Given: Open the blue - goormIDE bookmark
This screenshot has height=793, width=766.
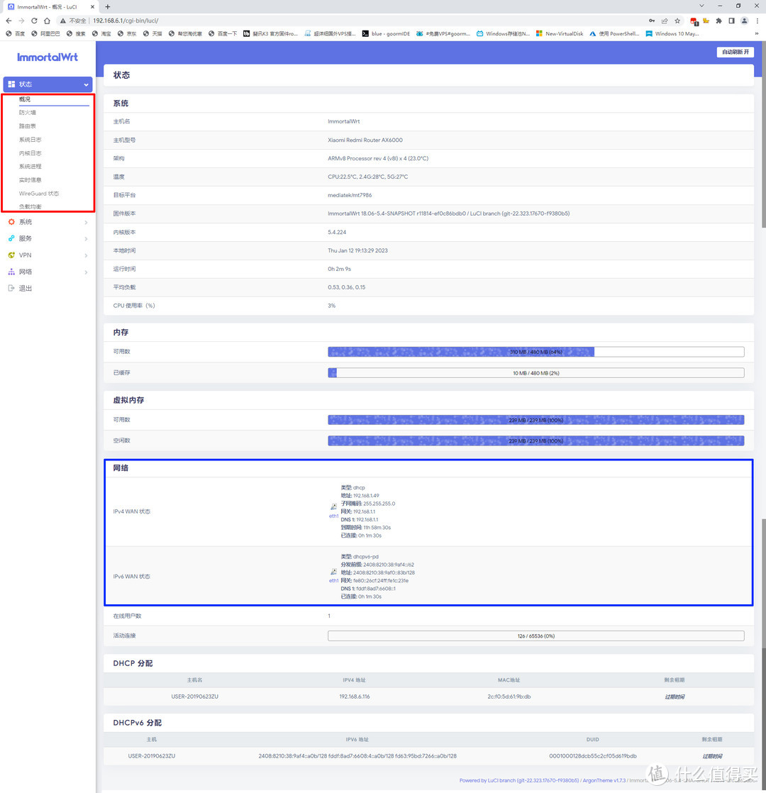Looking at the screenshot, I should tap(386, 34).
